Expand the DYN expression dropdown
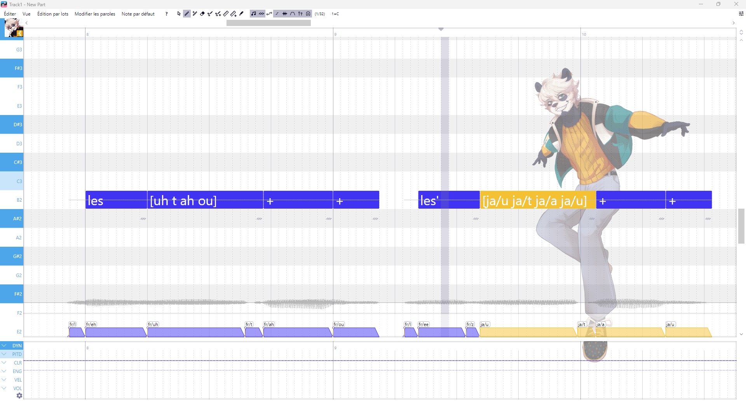This screenshot has width=746, height=401. coord(4,345)
